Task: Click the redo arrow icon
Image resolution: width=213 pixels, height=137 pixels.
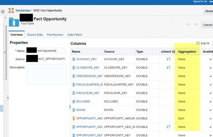Action: 196,25
